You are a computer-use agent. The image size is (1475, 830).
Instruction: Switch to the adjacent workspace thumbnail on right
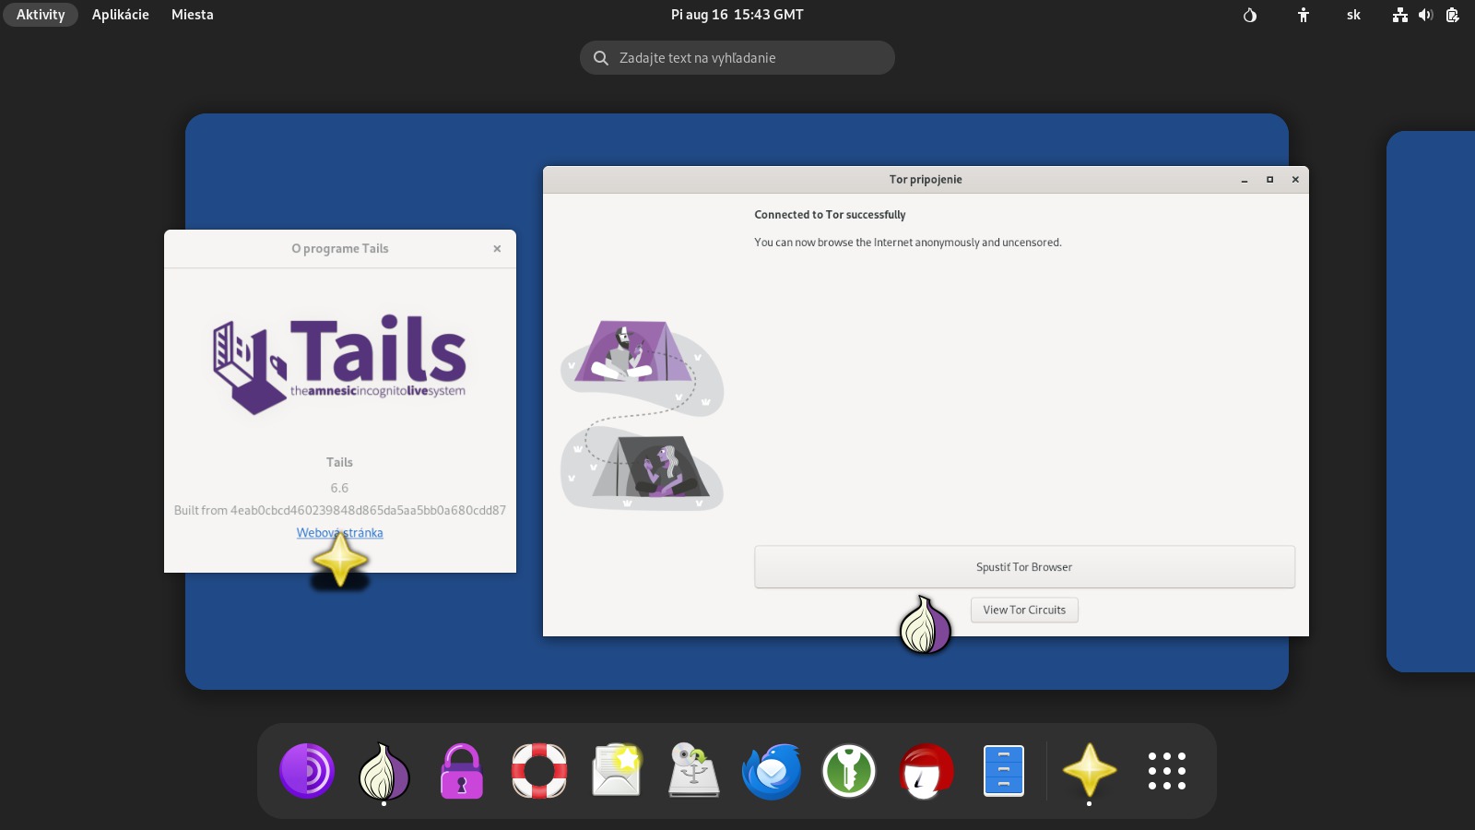1431,401
